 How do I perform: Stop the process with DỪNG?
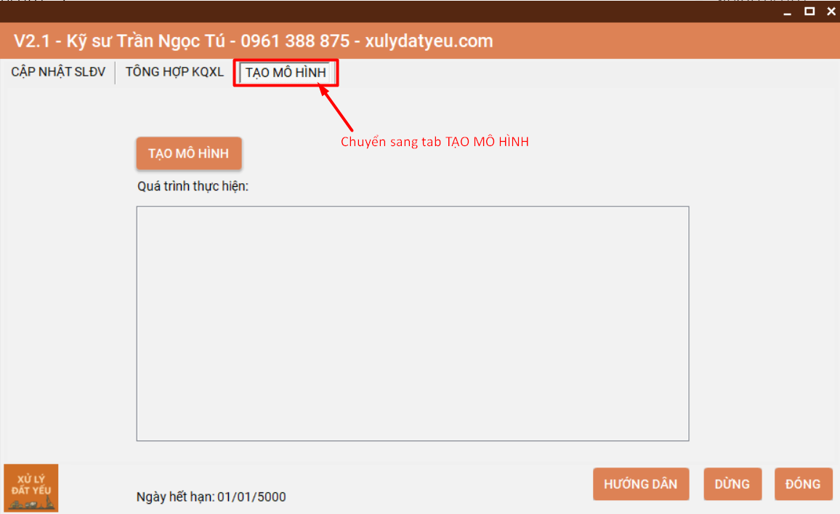(732, 484)
